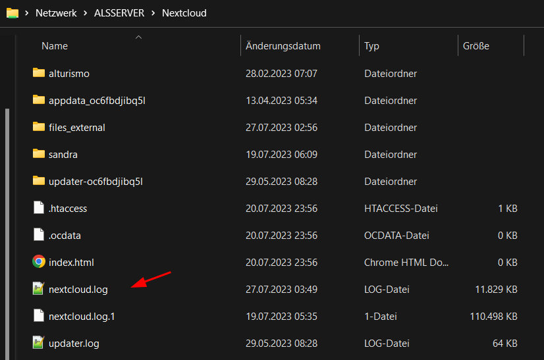Screen dimensions: 544x360
Task: Click the appdata_oc6fbdjibq5l folder icon
Action: [39, 100]
